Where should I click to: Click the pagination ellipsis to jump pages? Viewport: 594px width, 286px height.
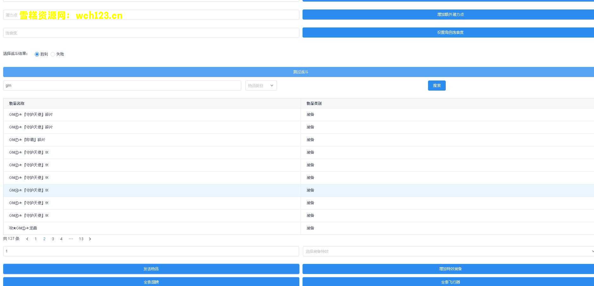coord(71,239)
